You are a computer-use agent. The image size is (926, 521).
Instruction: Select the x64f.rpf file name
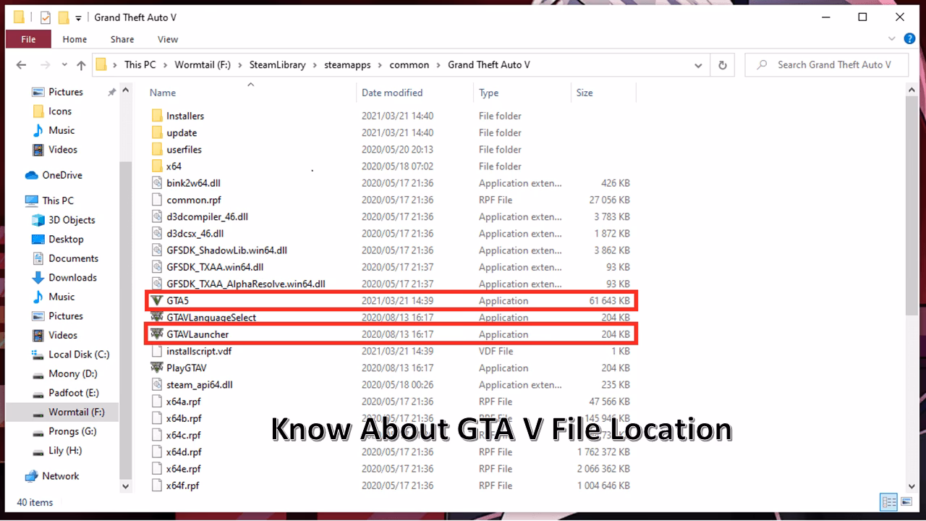click(x=183, y=486)
